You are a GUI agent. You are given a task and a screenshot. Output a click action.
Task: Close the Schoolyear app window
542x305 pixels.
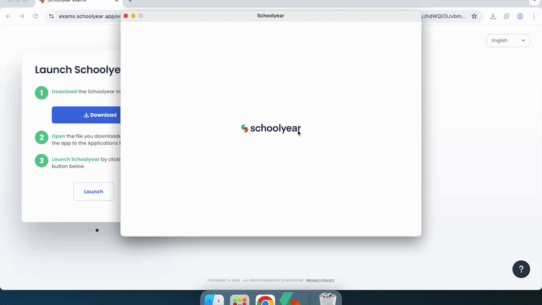(126, 16)
